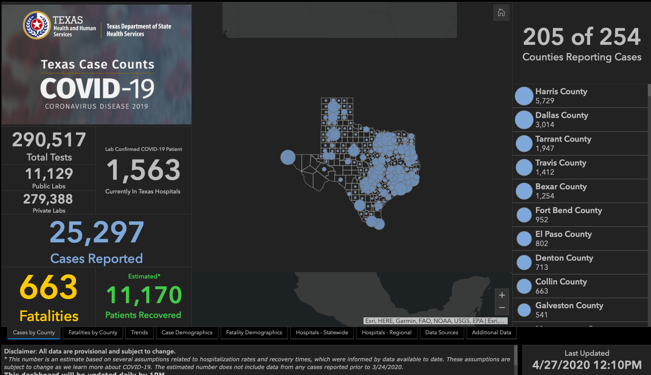Click the Esri map attribution text
This screenshot has width=651, height=375.
coord(435,321)
